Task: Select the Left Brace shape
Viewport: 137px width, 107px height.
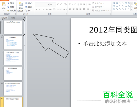Action: 126,9
